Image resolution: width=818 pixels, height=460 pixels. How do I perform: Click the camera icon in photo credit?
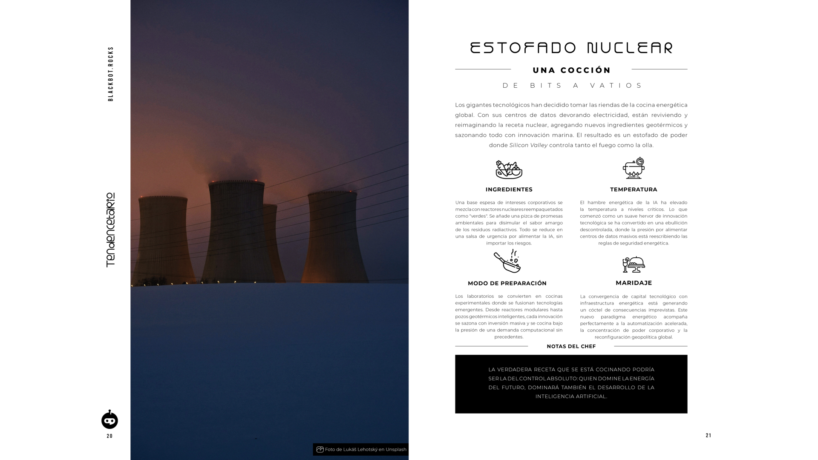click(320, 449)
